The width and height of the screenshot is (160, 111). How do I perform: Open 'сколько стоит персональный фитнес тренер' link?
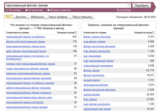coord(31,64)
